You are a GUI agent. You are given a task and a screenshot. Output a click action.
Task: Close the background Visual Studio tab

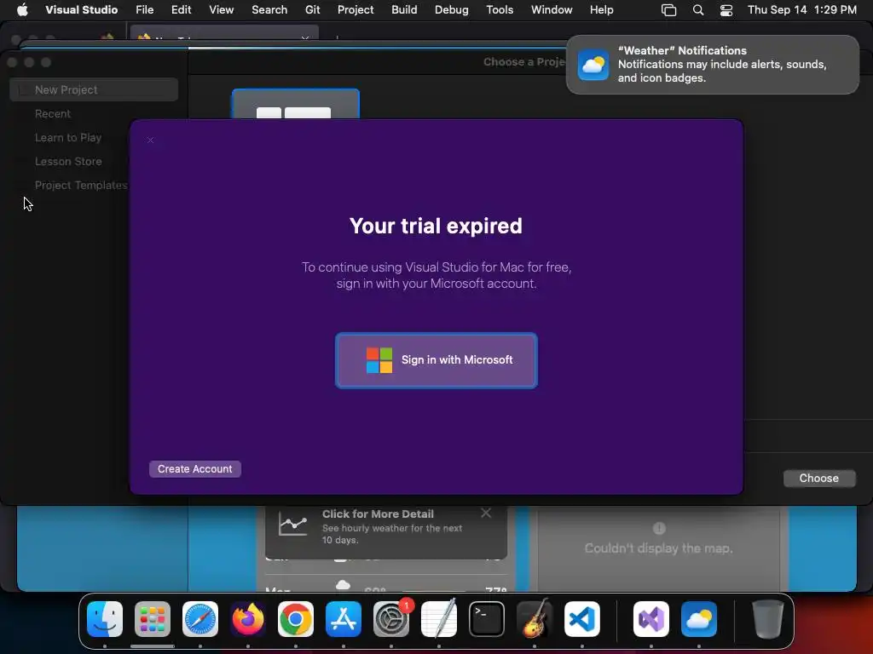[x=305, y=37]
